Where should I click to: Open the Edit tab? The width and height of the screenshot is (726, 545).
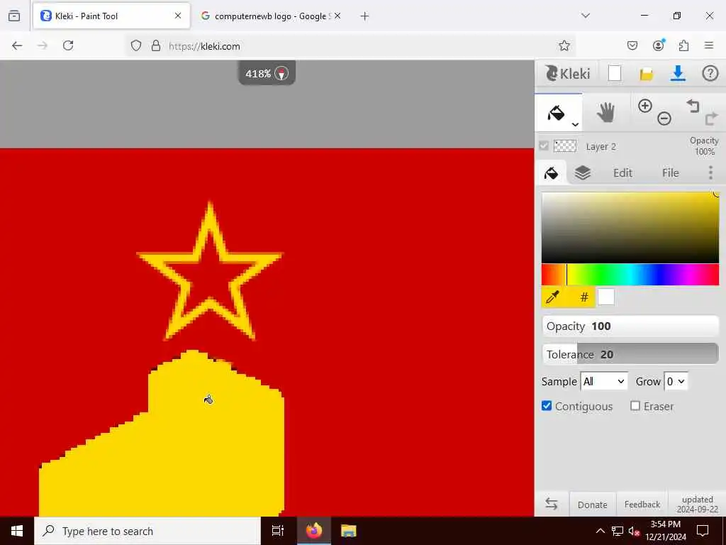coord(622,173)
